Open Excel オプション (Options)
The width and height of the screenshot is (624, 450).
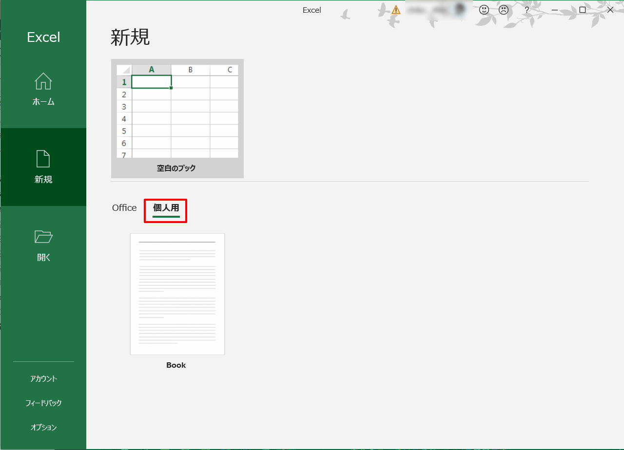pyautogui.click(x=43, y=428)
